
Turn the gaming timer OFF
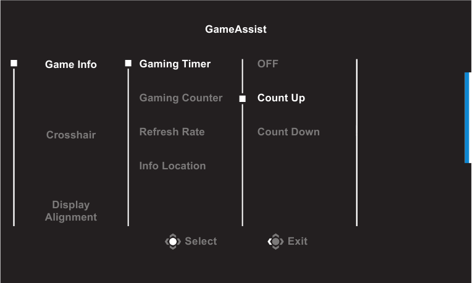pos(268,64)
